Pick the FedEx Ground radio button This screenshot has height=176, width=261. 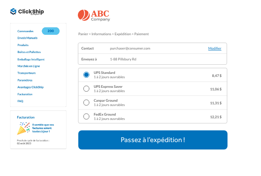(86, 116)
